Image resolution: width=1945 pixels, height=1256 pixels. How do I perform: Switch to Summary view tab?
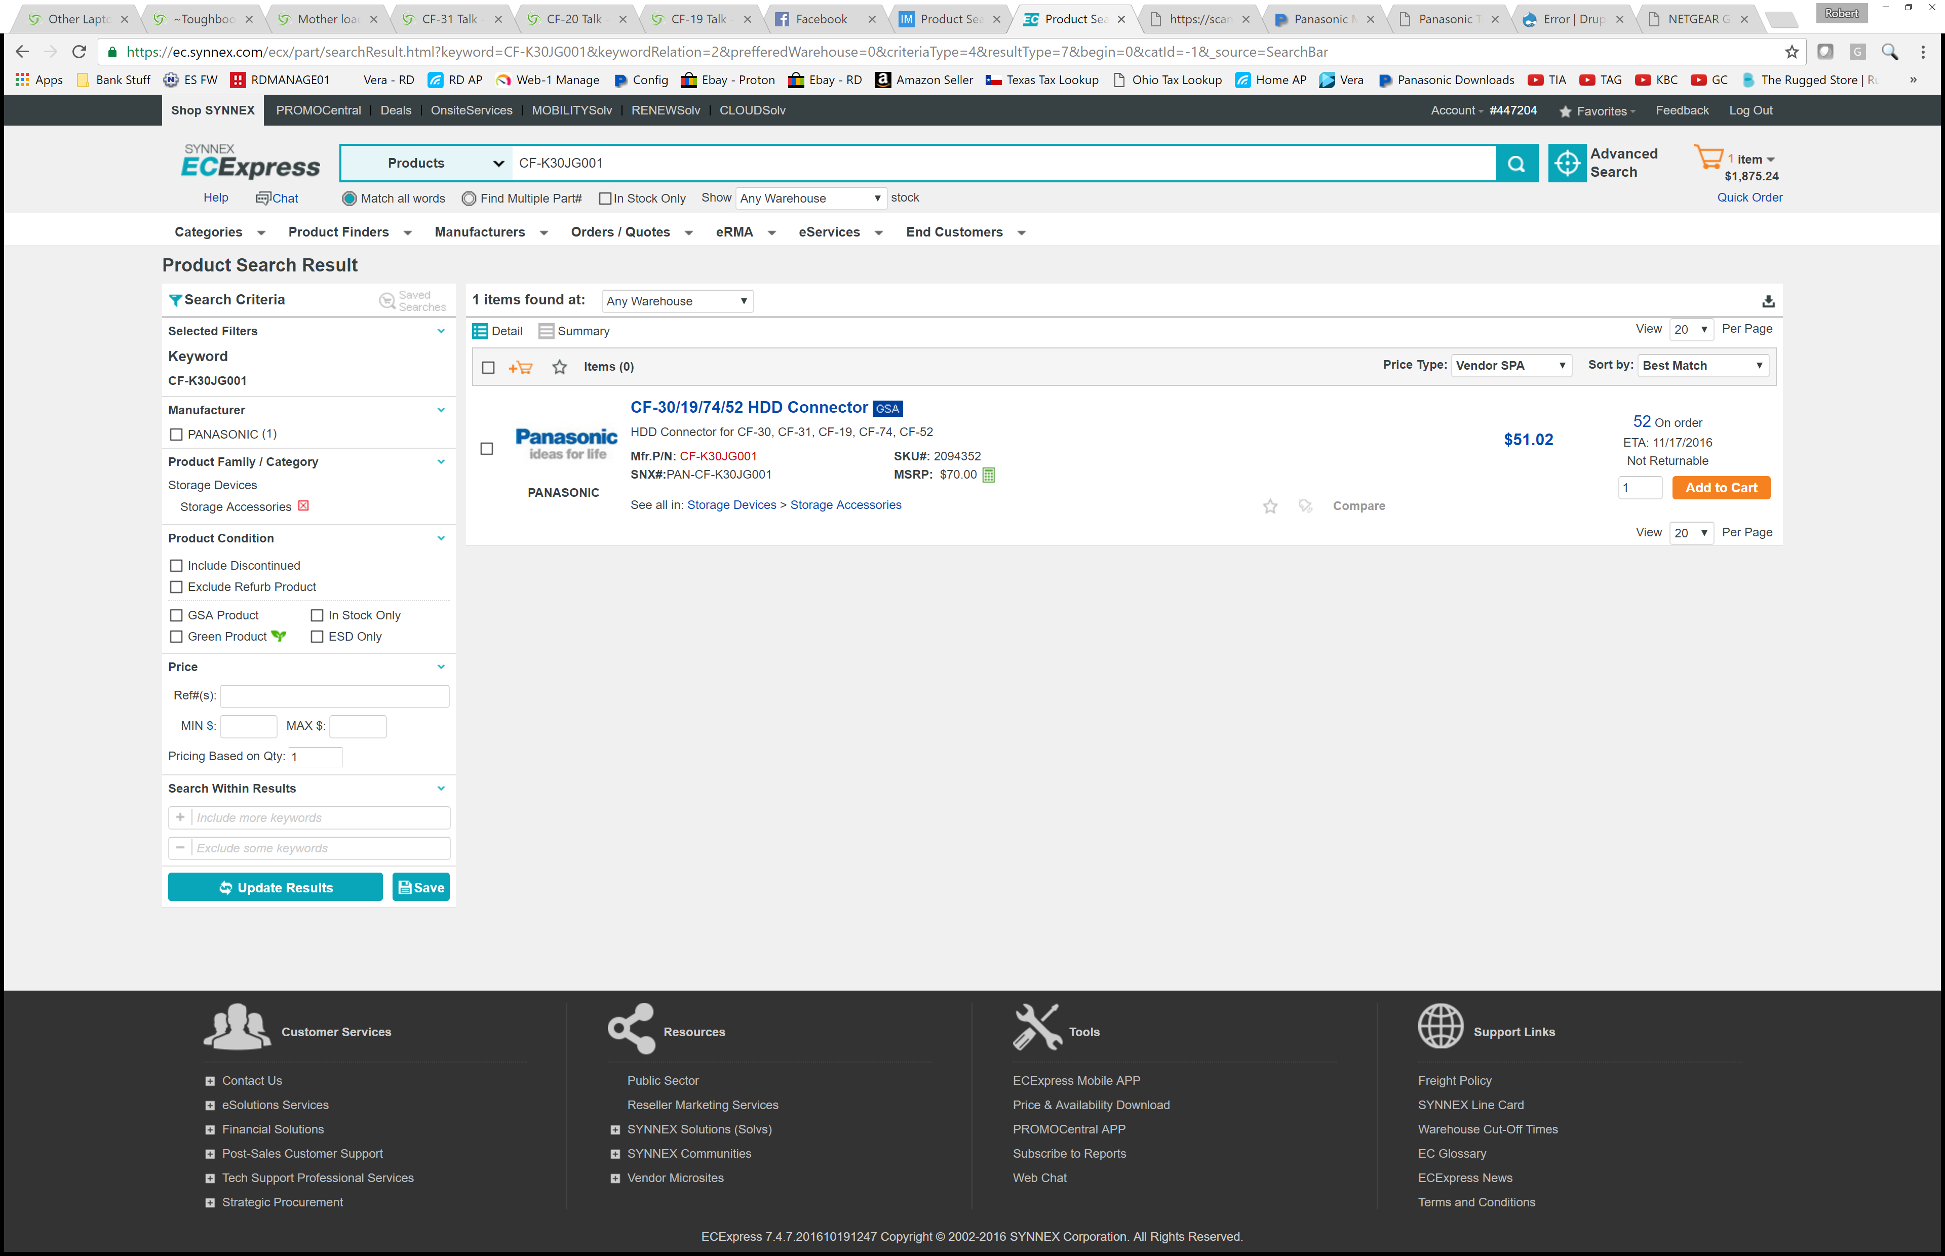tap(574, 331)
